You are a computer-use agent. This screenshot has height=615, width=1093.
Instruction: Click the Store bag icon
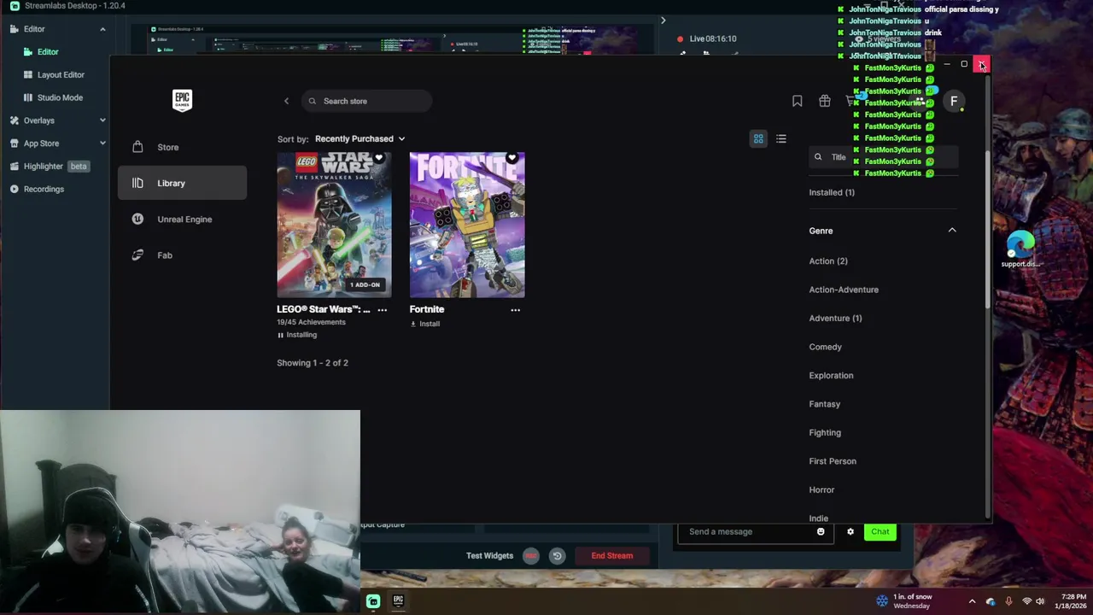click(x=137, y=147)
